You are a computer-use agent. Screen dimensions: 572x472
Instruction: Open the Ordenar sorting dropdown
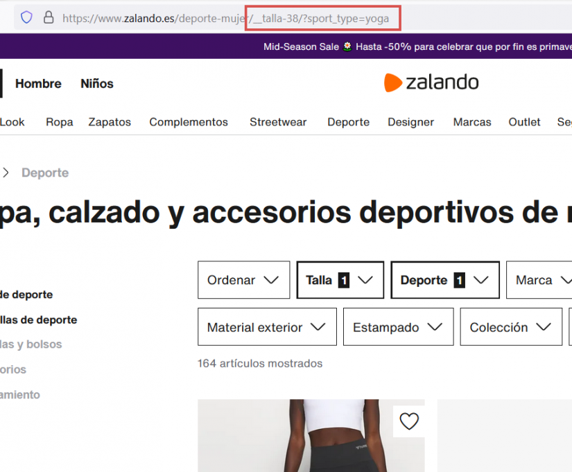click(x=243, y=280)
